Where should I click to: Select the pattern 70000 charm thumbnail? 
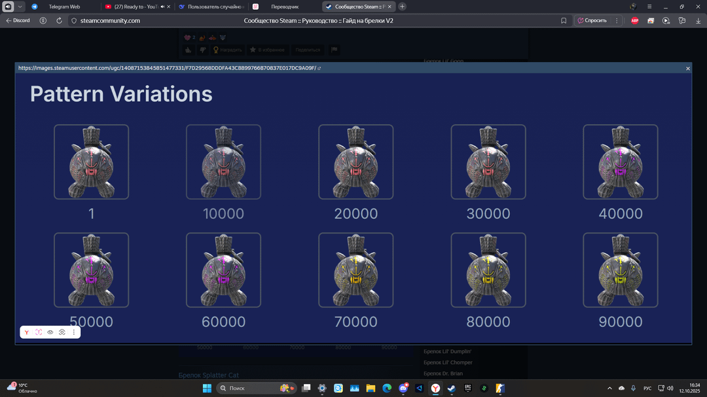355,270
